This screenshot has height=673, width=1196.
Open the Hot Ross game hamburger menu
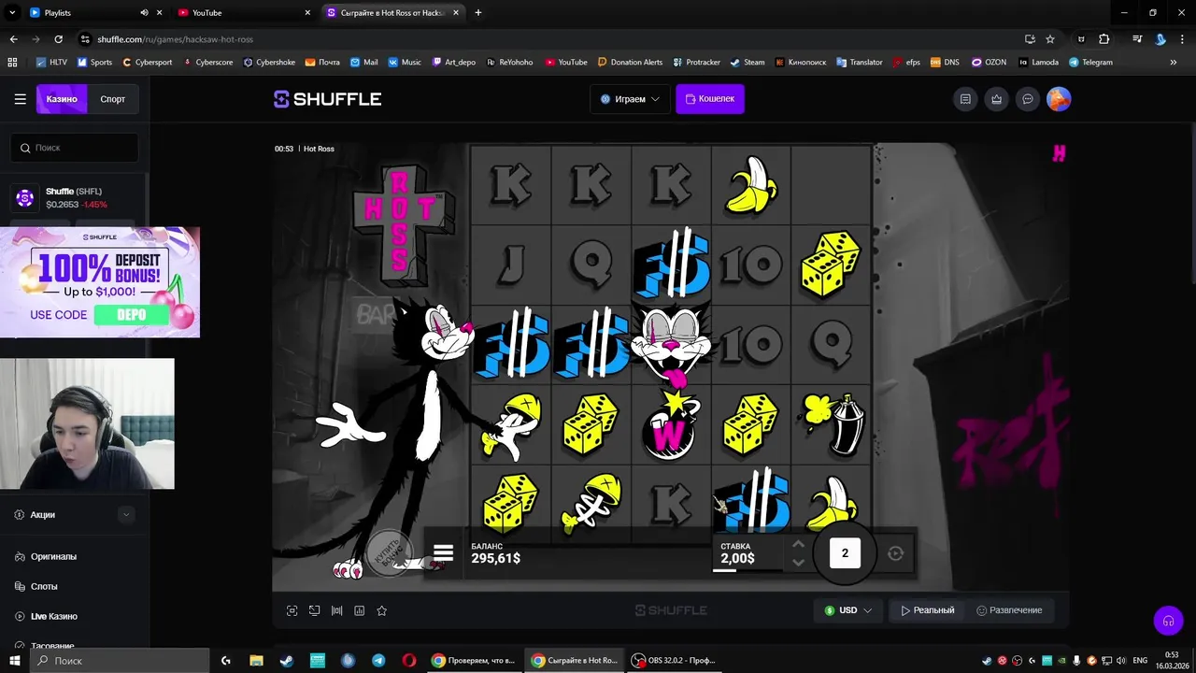click(x=443, y=553)
